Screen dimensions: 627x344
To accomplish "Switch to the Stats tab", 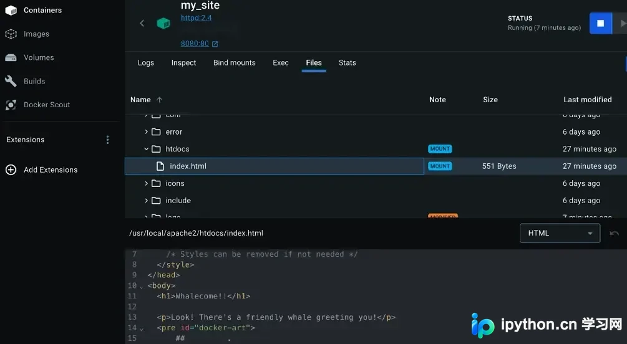I will 347,63.
